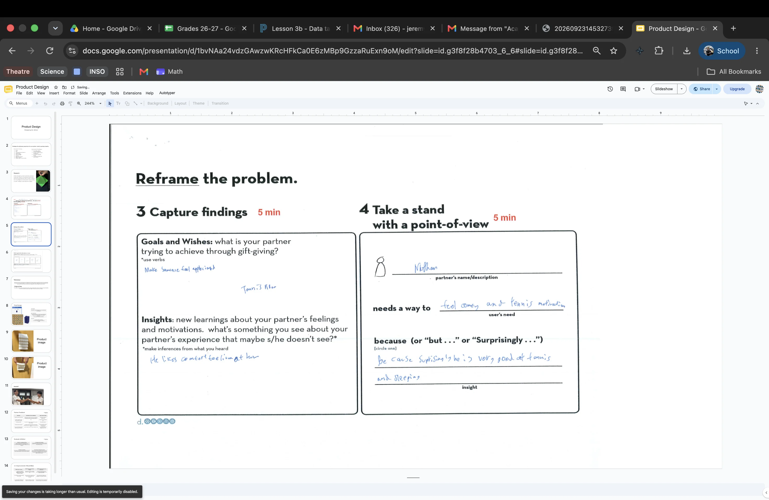Viewport: 769px width, 500px height.
Task: Open the Google account avatar
Action: pos(759,89)
